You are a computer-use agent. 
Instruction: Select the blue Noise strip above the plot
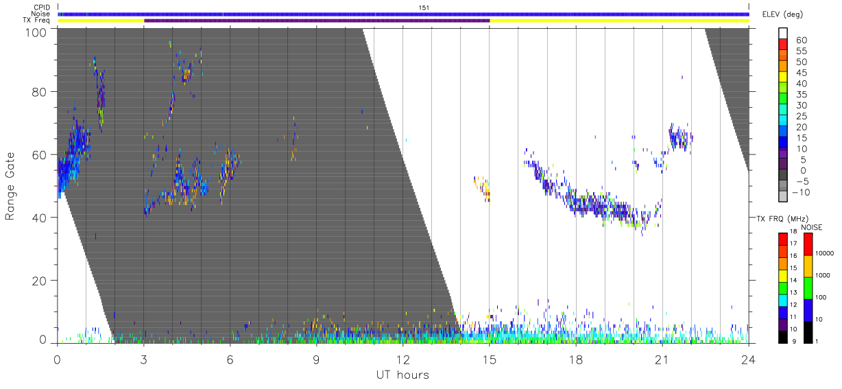click(x=403, y=14)
